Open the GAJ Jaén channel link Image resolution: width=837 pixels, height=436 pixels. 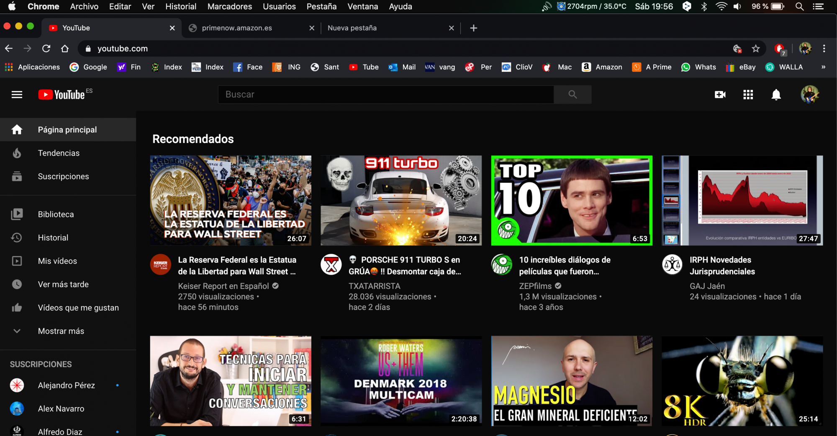coord(707,286)
